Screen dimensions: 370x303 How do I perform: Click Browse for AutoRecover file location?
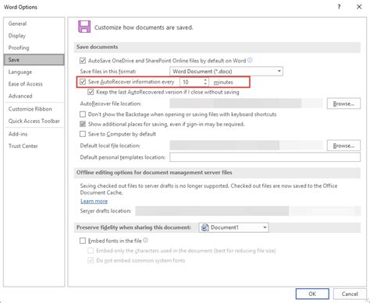tap(343, 104)
